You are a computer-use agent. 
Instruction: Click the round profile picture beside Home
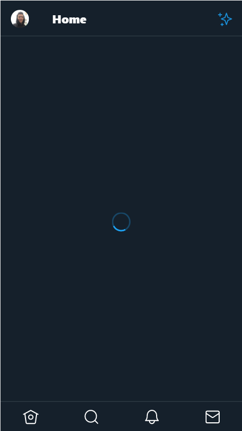(x=20, y=19)
